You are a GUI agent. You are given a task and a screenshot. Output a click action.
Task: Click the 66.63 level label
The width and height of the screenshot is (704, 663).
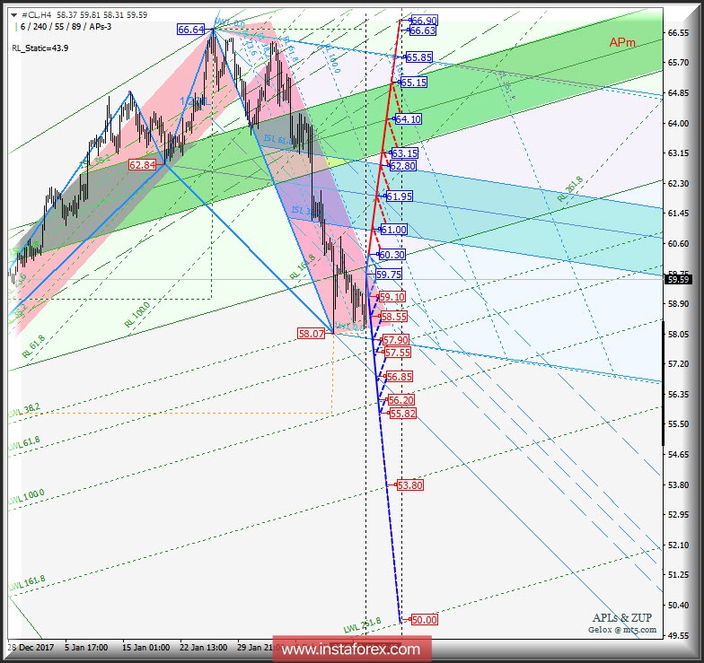[422, 31]
